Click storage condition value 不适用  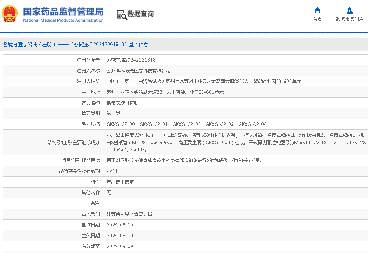coord(113,171)
